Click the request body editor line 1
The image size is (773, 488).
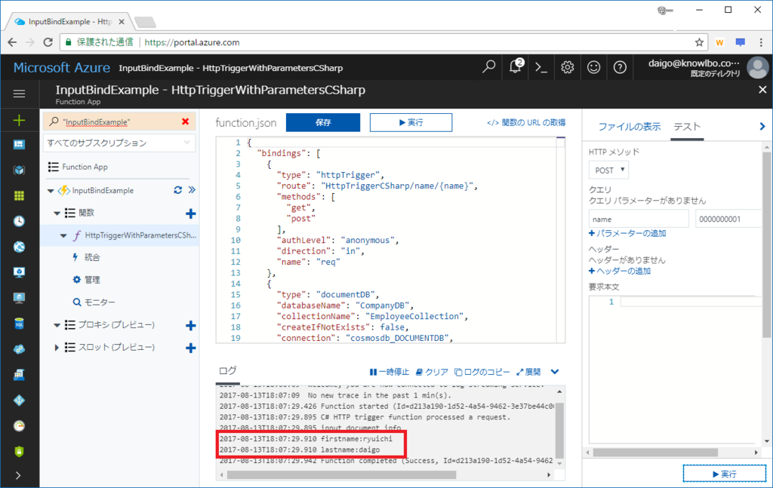(690, 302)
